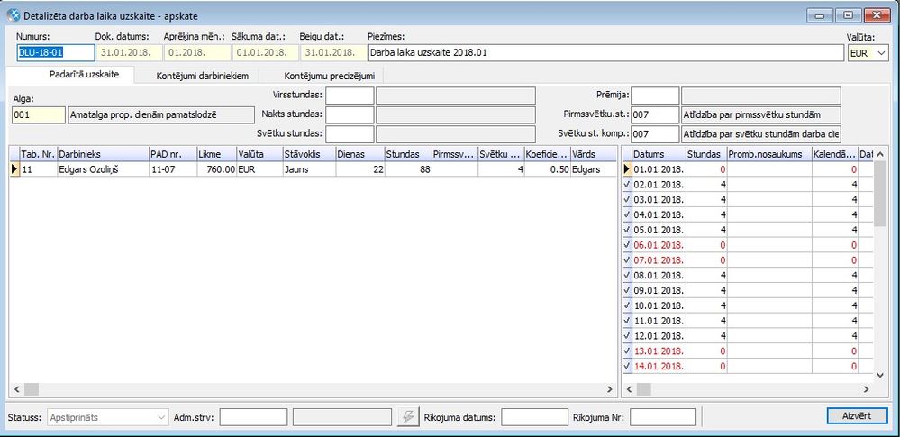Click the Adm.strv code field
The width and height of the screenshot is (900, 437).
pyautogui.click(x=253, y=417)
